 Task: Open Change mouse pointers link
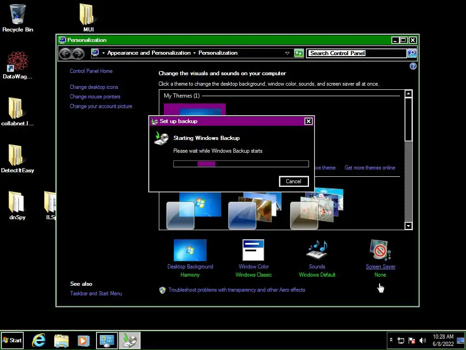[95, 97]
